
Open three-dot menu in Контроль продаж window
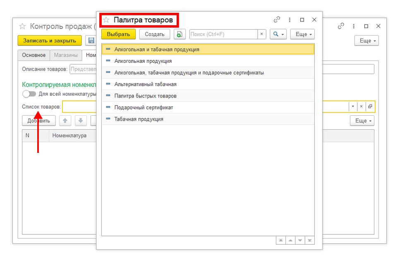click(x=354, y=26)
